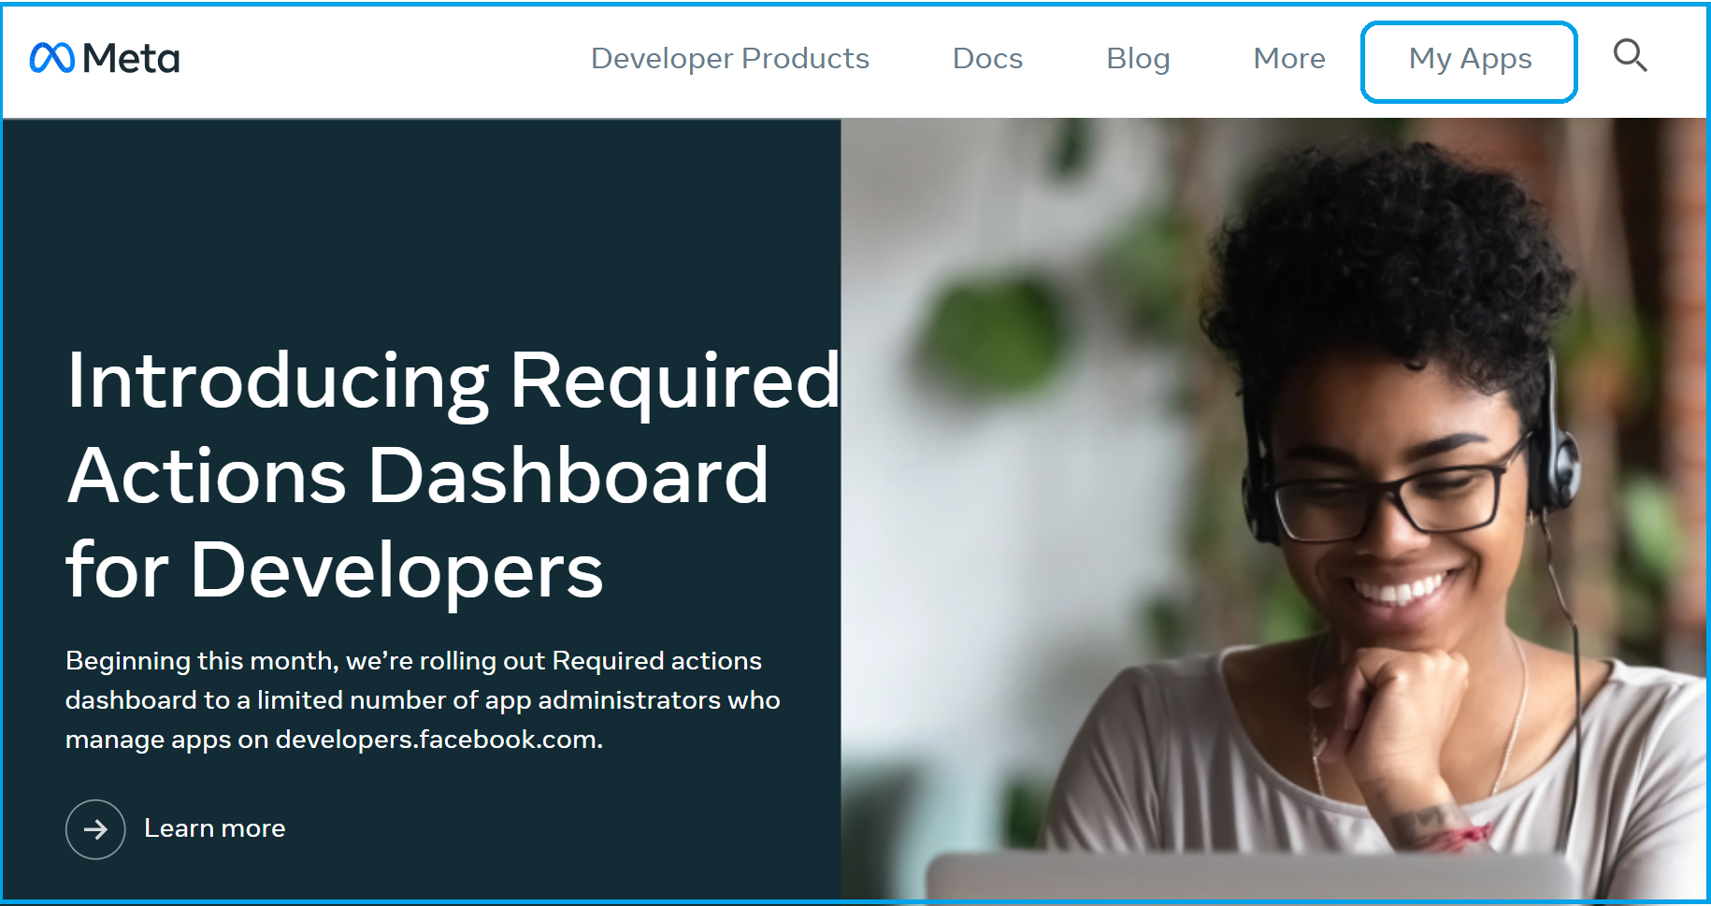Open the Blog nav item
Viewport: 1711px width, 906px height.
1138,58
